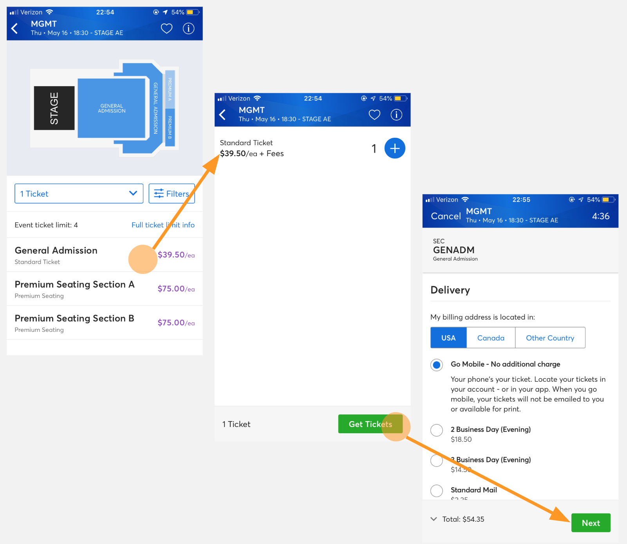Tap the green Next button
The height and width of the screenshot is (544, 627).
coord(591,523)
